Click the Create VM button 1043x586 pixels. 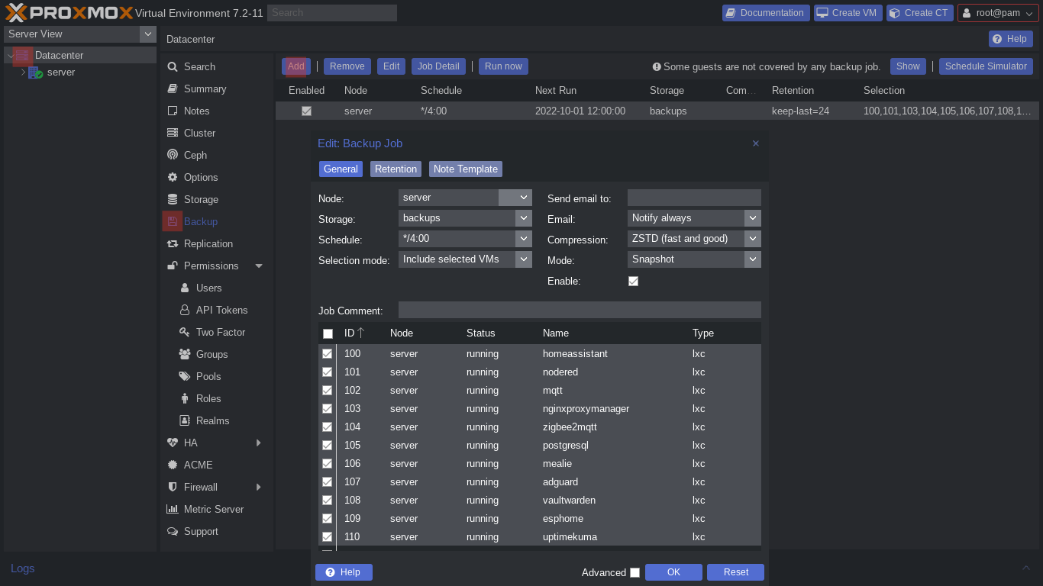tap(848, 13)
